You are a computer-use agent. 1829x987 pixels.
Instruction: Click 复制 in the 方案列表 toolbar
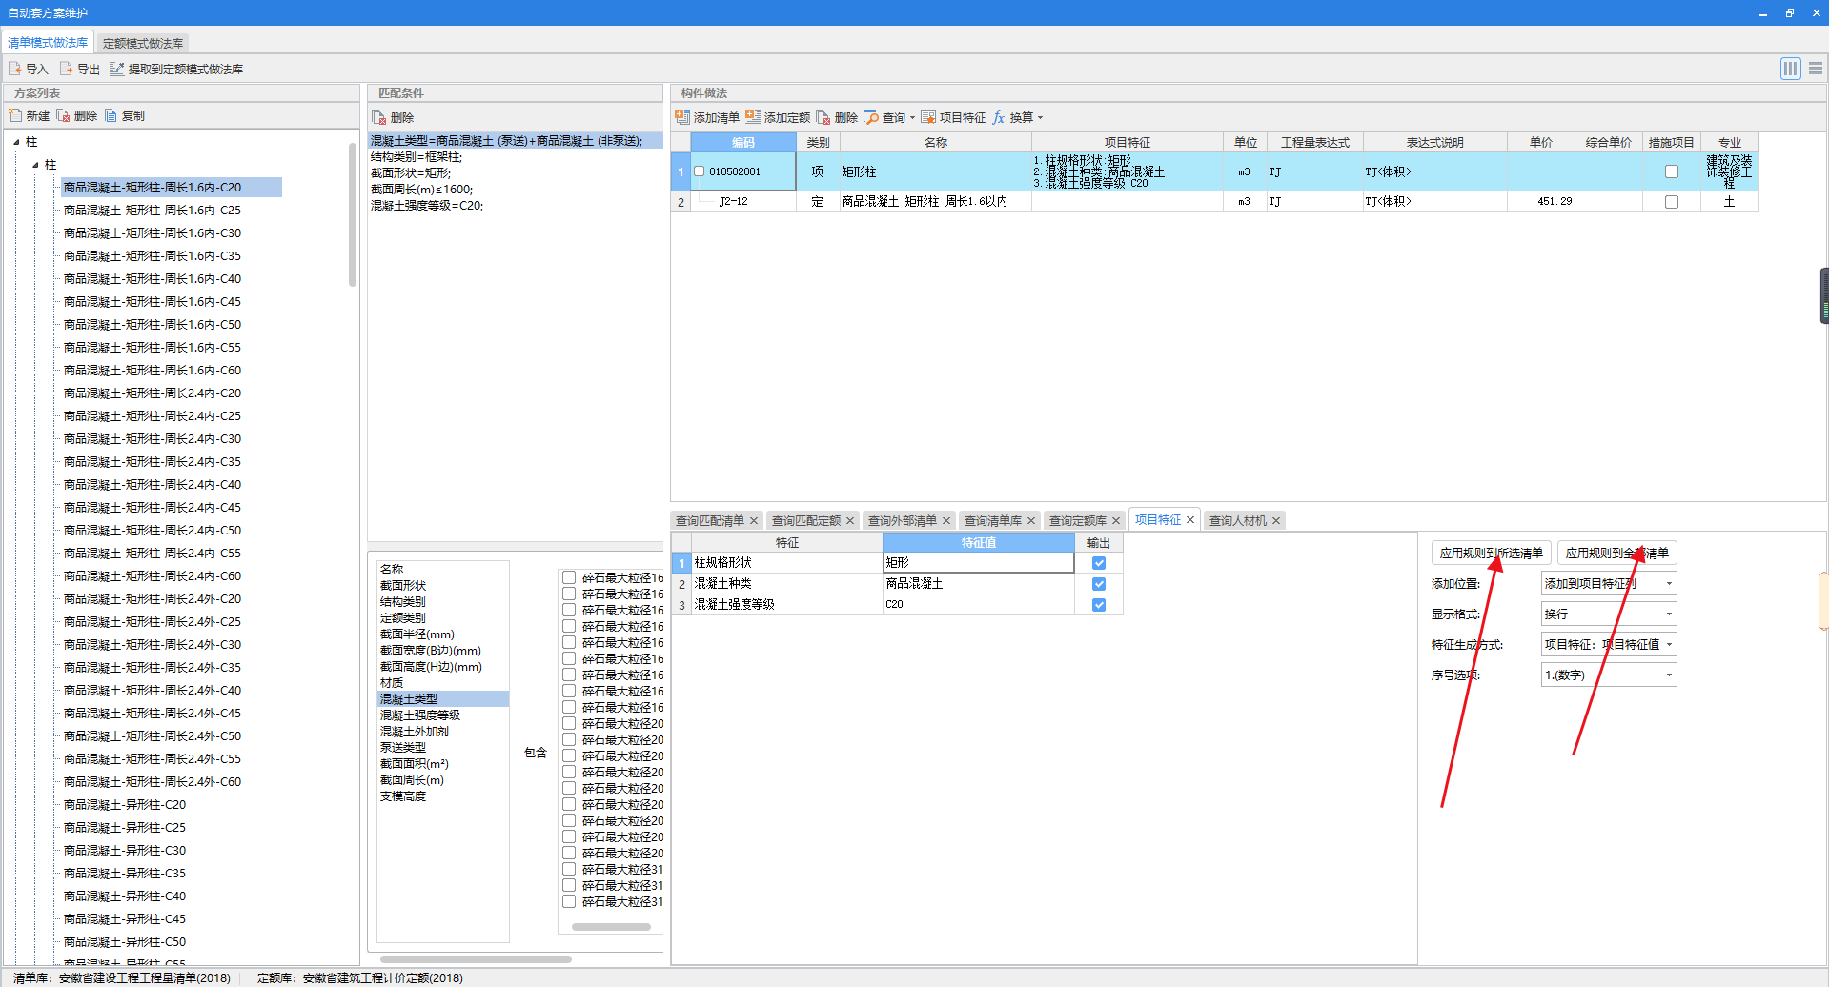click(x=125, y=115)
